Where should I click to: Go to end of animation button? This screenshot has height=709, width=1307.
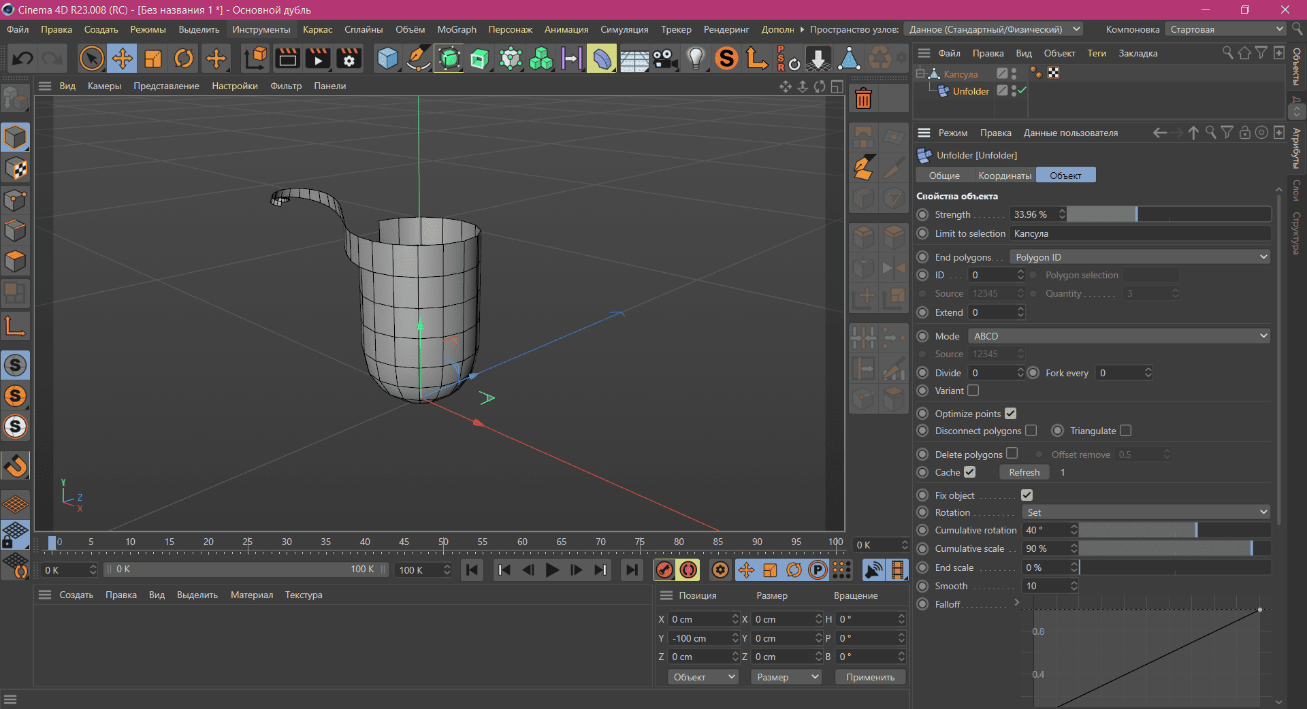coord(632,570)
